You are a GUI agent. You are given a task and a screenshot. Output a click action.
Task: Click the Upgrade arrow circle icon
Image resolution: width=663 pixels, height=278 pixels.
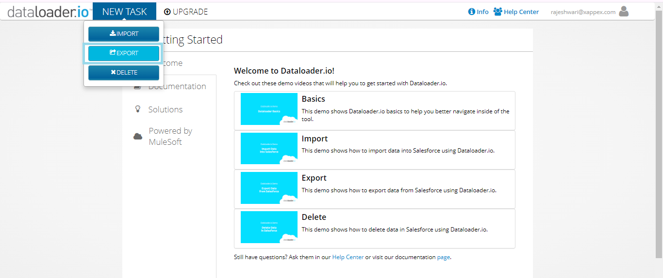pos(167,12)
